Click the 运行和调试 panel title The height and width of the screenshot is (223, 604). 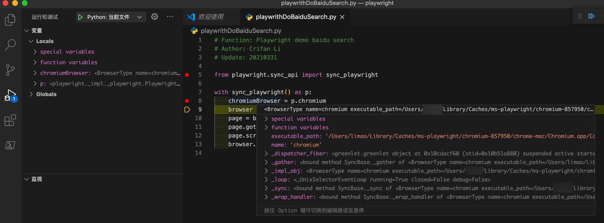coord(44,17)
